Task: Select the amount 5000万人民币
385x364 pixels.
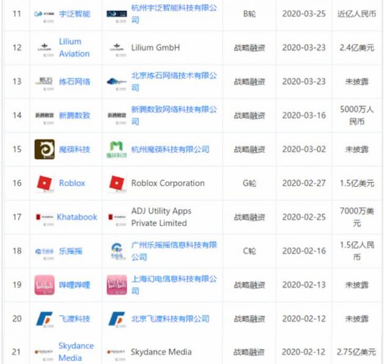Action: point(357,115)
